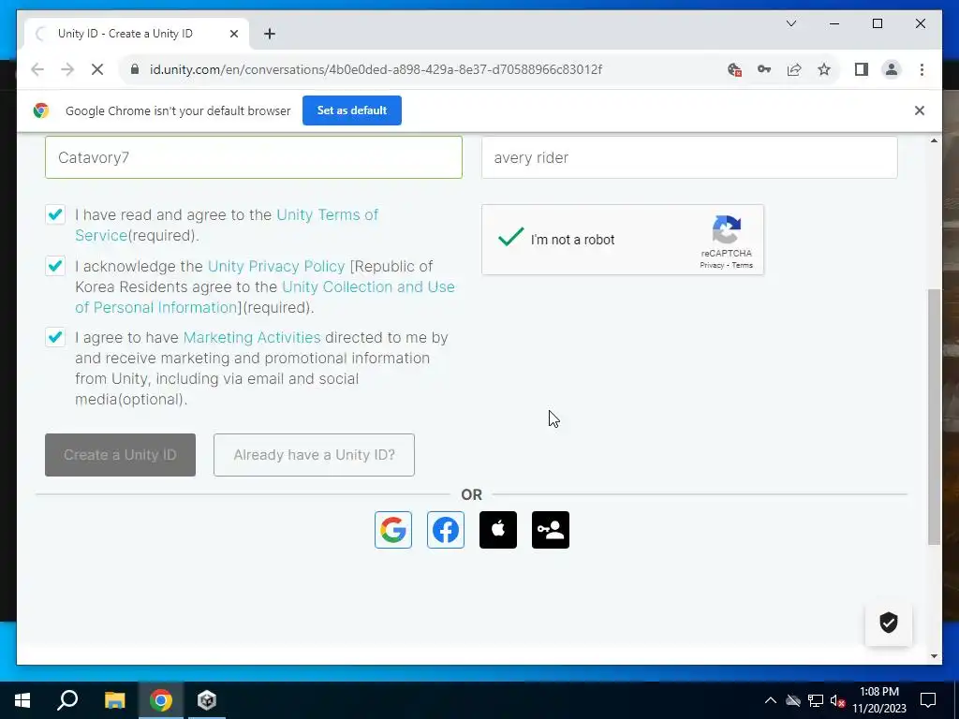
Task: Set Chrome as default browser
Action: [x=352, y=110]
